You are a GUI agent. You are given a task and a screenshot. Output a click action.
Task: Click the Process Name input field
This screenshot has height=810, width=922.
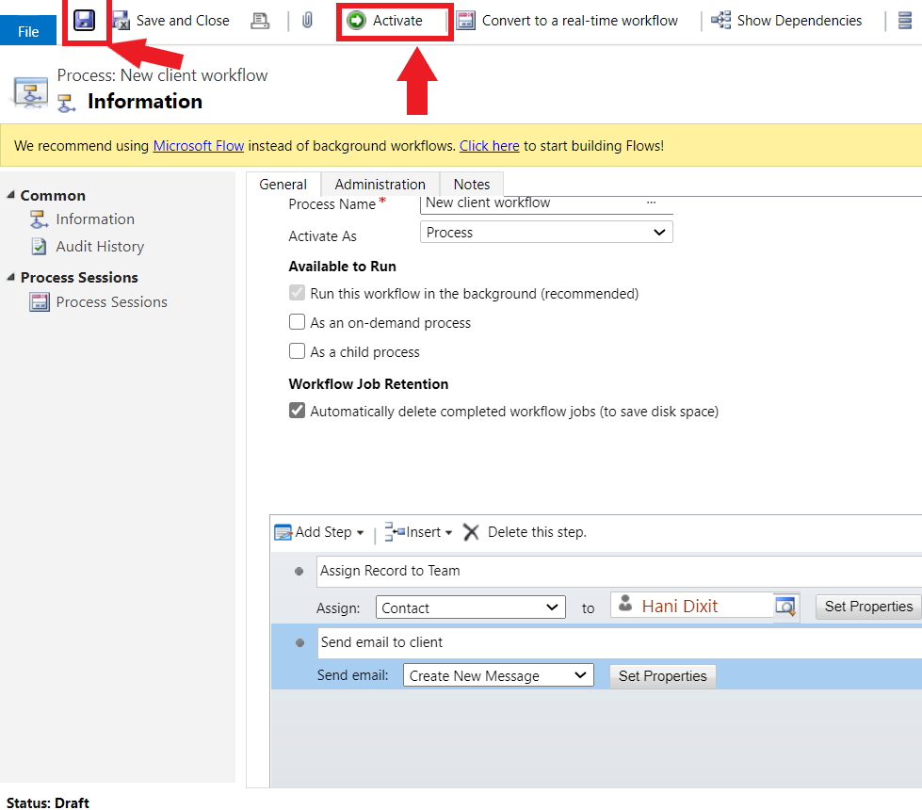click(532, 202)
